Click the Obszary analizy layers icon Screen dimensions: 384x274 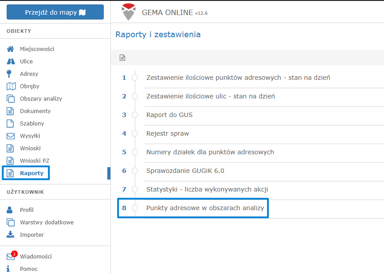11,99
